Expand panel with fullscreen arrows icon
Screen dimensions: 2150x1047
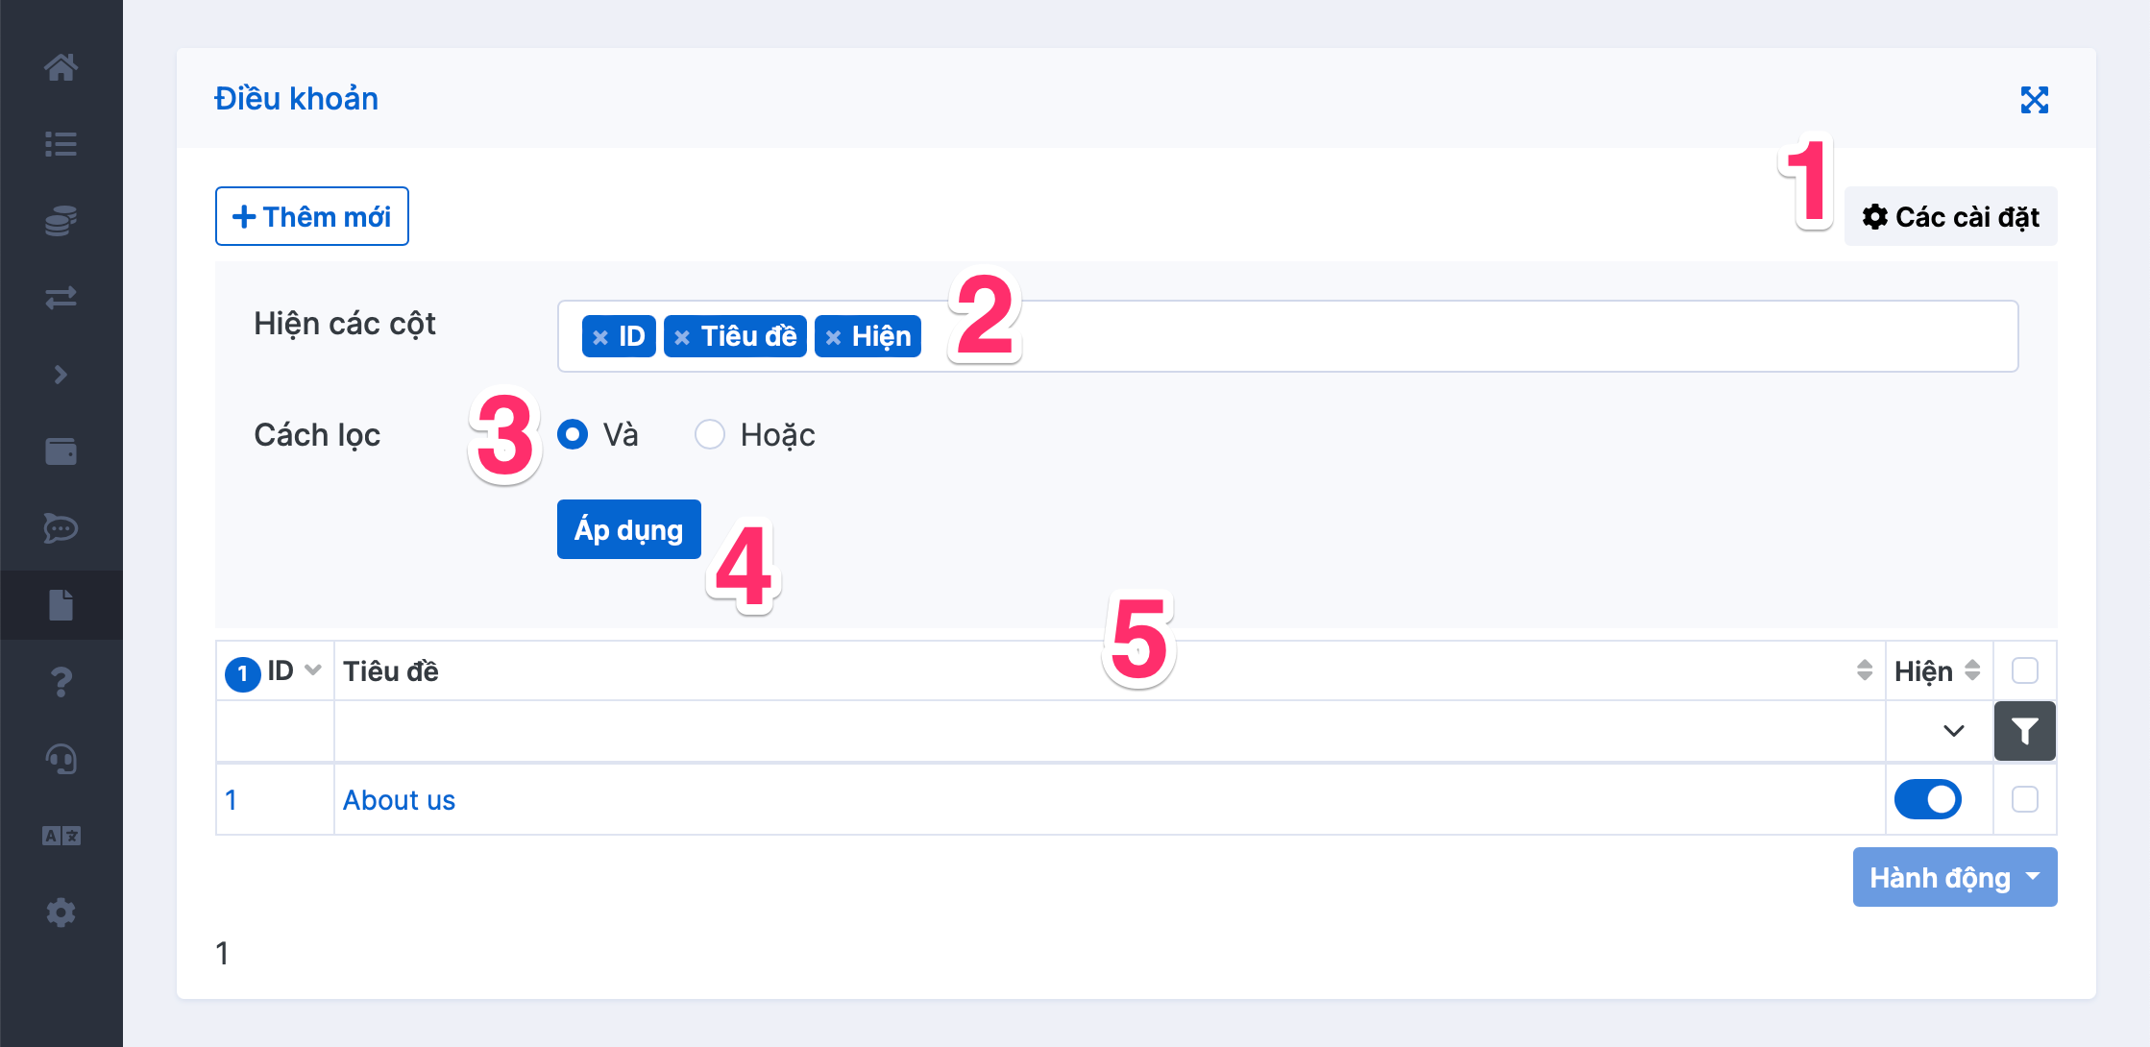click(x=2034, y=99)
